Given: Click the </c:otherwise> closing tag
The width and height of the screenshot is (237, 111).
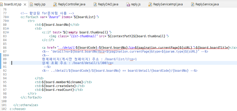Looking at the screenshot, I should (26, 105).
